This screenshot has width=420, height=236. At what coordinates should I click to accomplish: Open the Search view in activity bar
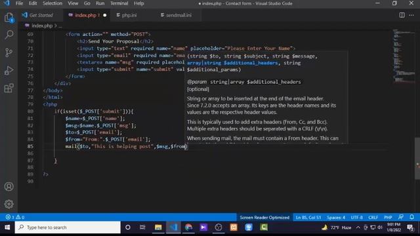[9, 35]
